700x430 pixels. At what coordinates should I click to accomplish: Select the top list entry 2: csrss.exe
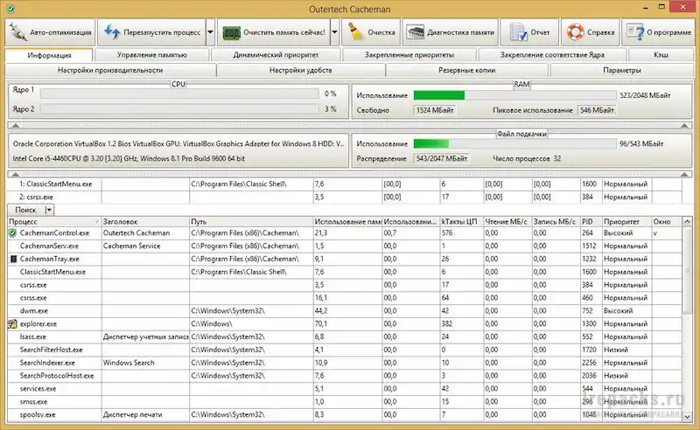345,197
